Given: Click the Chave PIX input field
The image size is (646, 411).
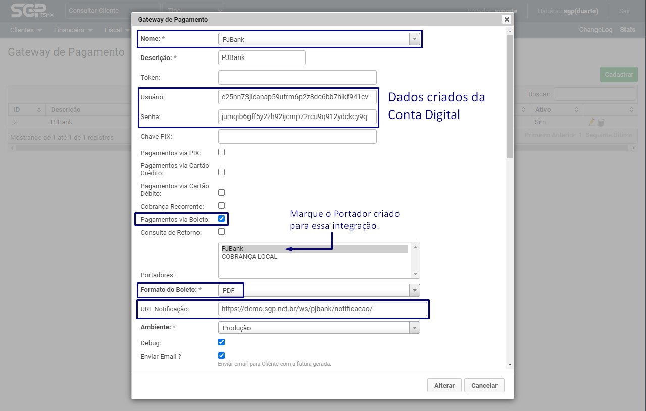Looking at the screenshot, I should 297,137.
